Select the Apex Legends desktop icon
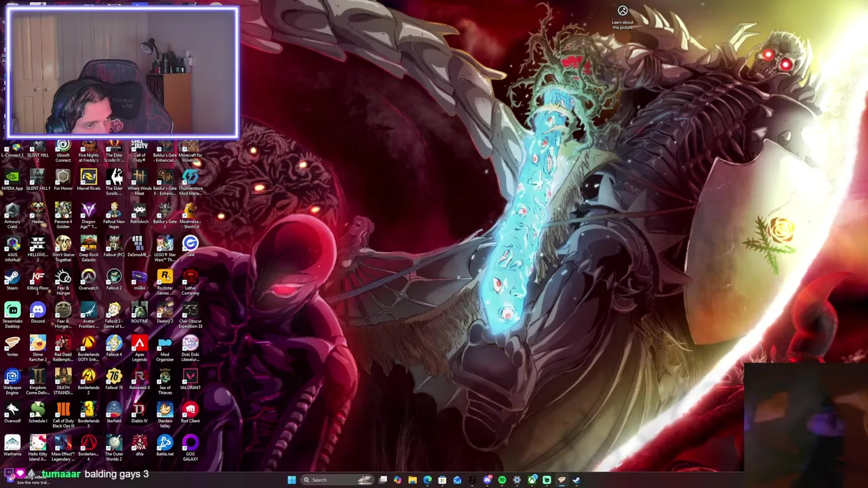The height and width of the screenshot is (488, 868). click(139, 349)
